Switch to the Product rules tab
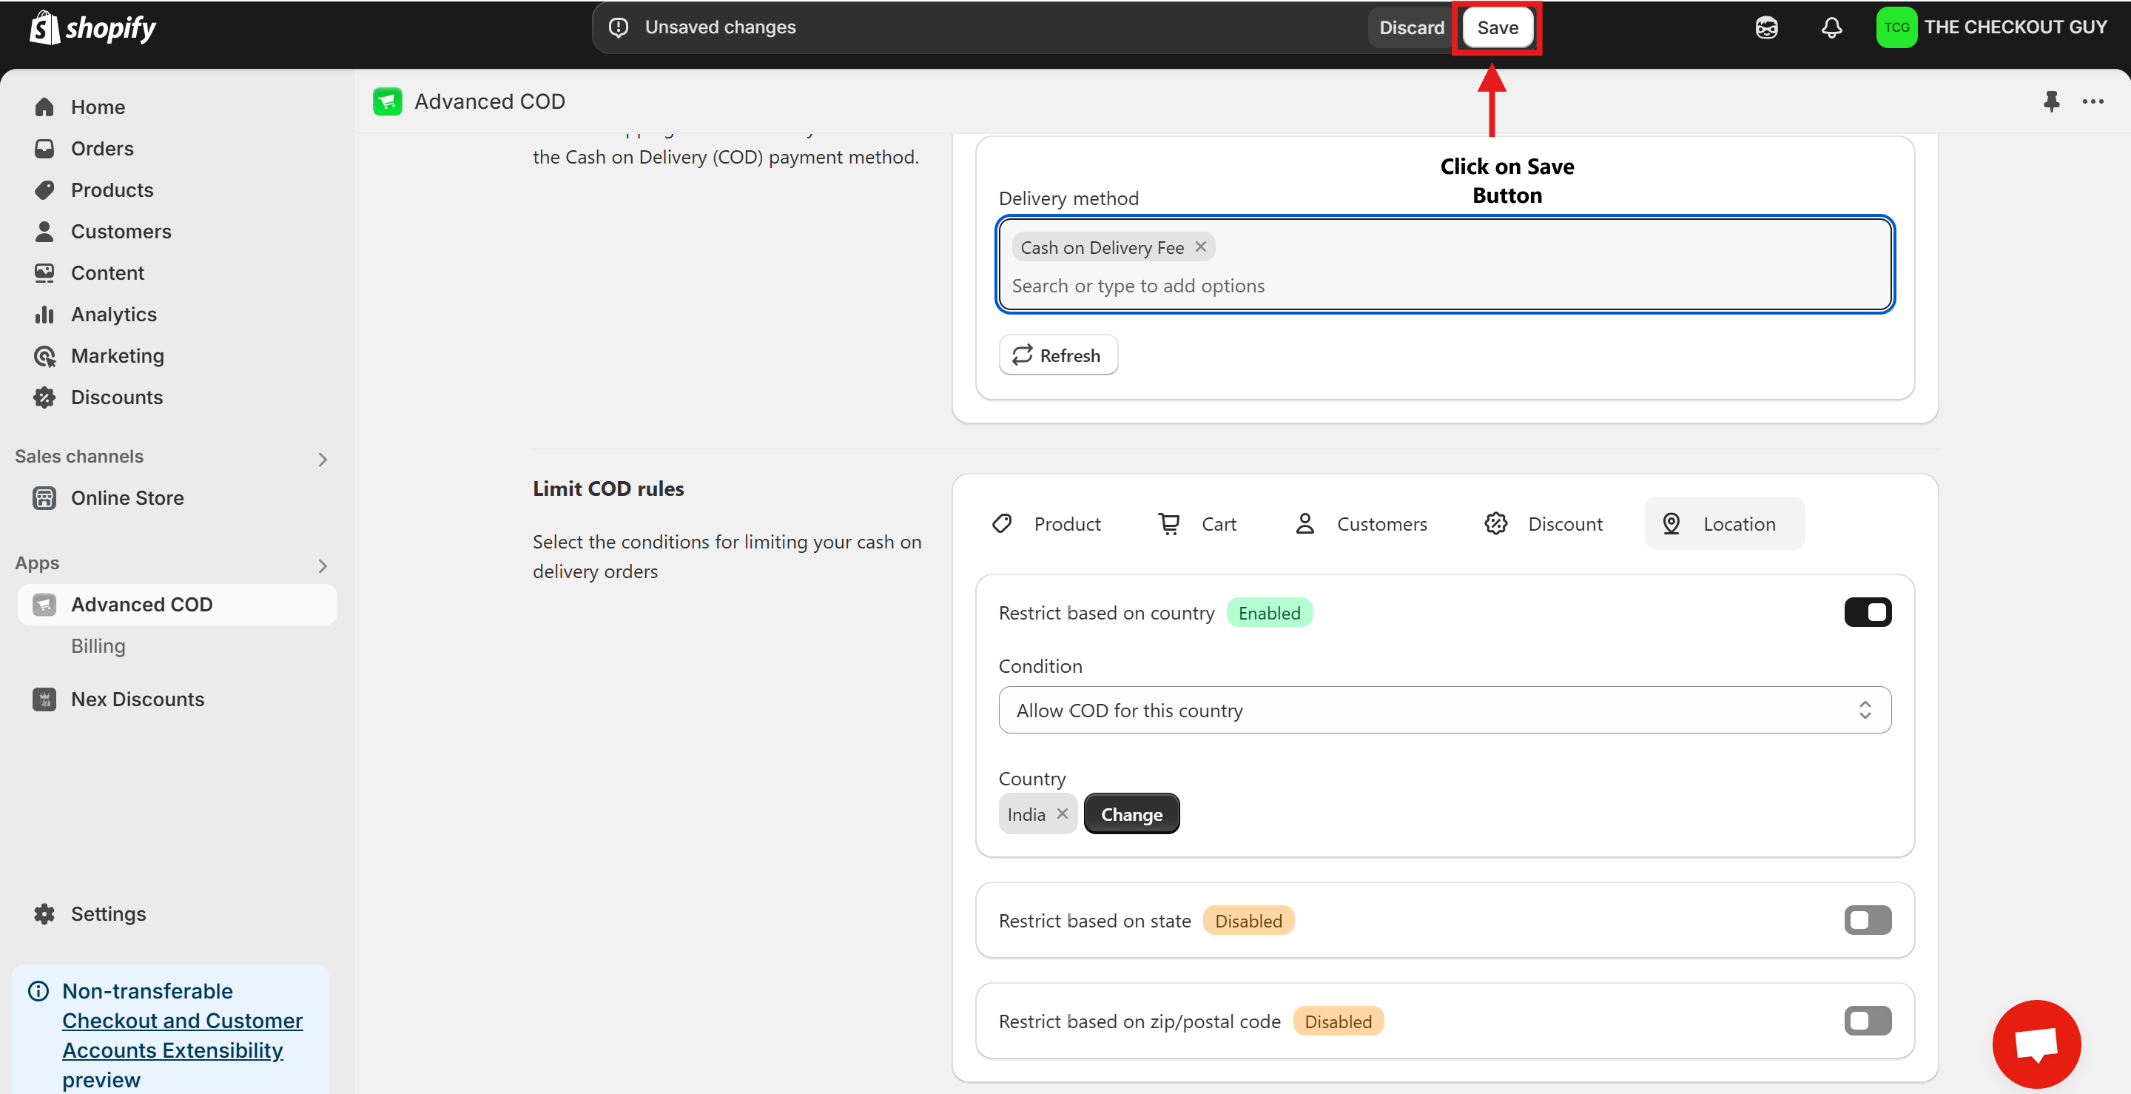 coord(1047,524)
